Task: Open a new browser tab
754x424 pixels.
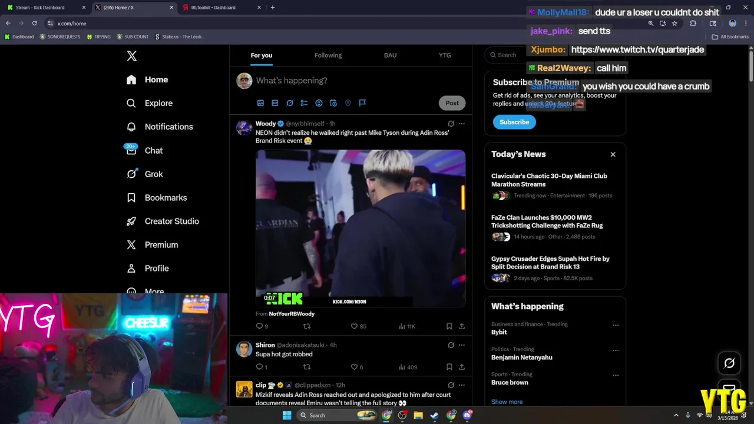Action: click(272, 8)
